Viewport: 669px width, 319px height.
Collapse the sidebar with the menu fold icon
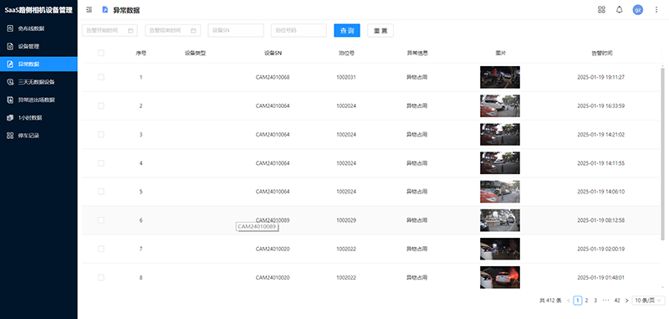89,10
